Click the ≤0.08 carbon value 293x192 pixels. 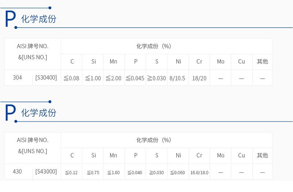[x=71, y=78]
